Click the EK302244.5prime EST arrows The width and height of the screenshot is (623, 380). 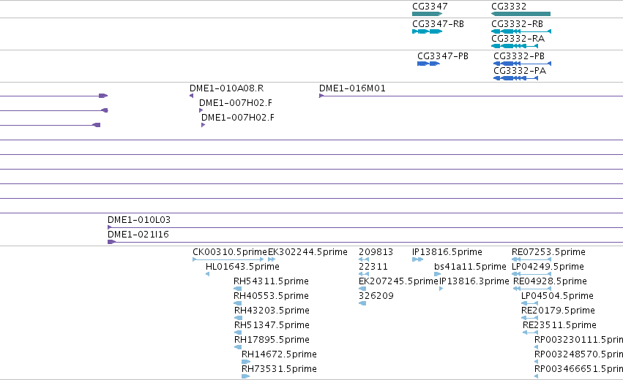tap(272, 259)
